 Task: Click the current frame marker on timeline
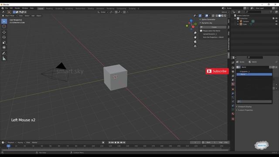coord(8,146)
